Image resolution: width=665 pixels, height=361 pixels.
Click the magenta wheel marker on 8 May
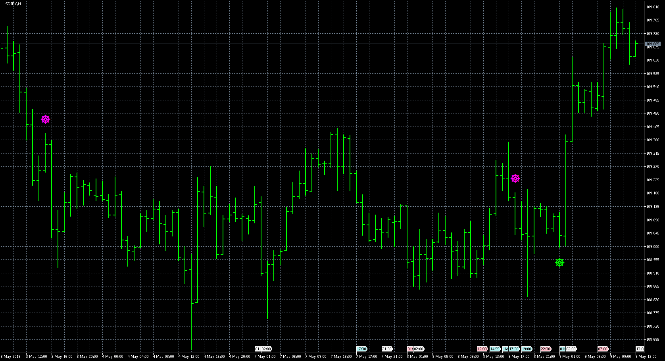[515, 178]
